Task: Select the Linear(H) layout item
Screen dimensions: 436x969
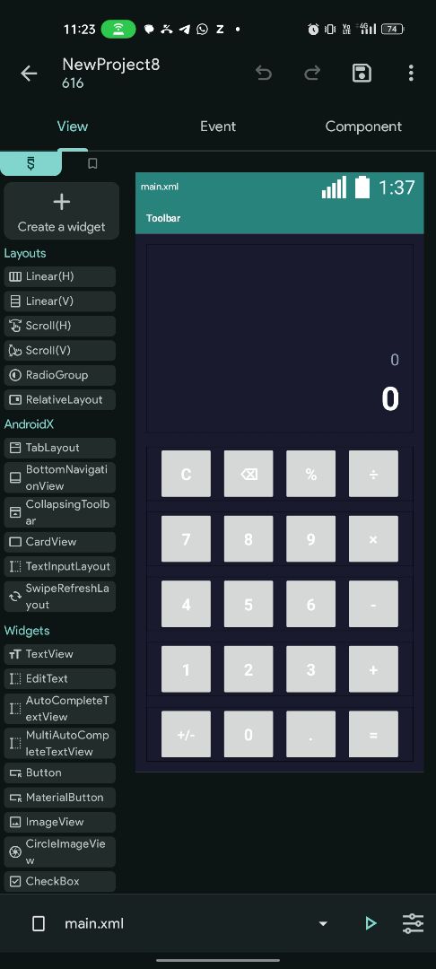Action: coord(60,276)
